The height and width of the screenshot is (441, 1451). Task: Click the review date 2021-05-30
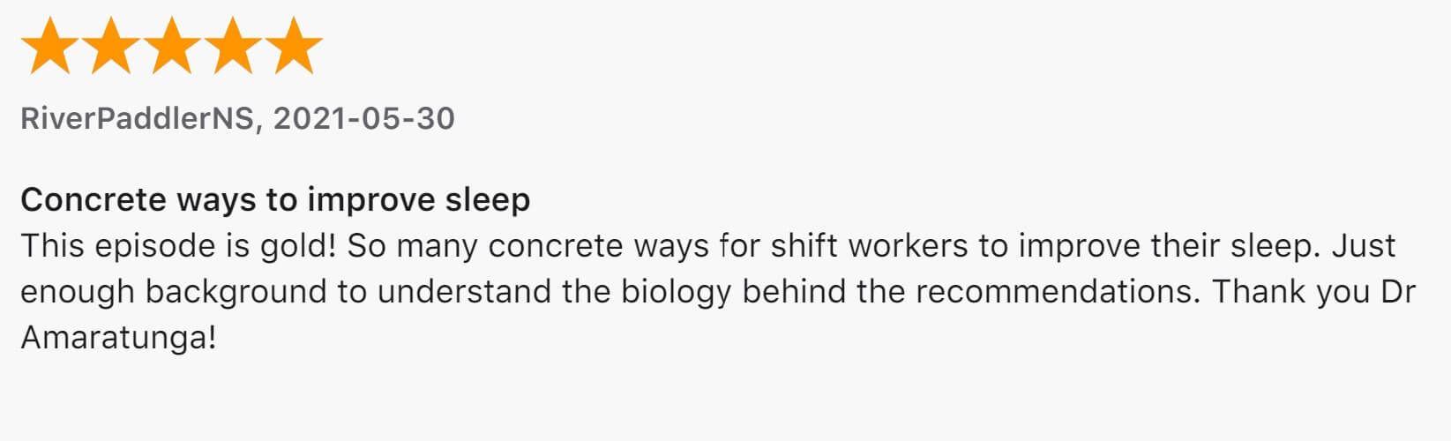pos(363,118)
